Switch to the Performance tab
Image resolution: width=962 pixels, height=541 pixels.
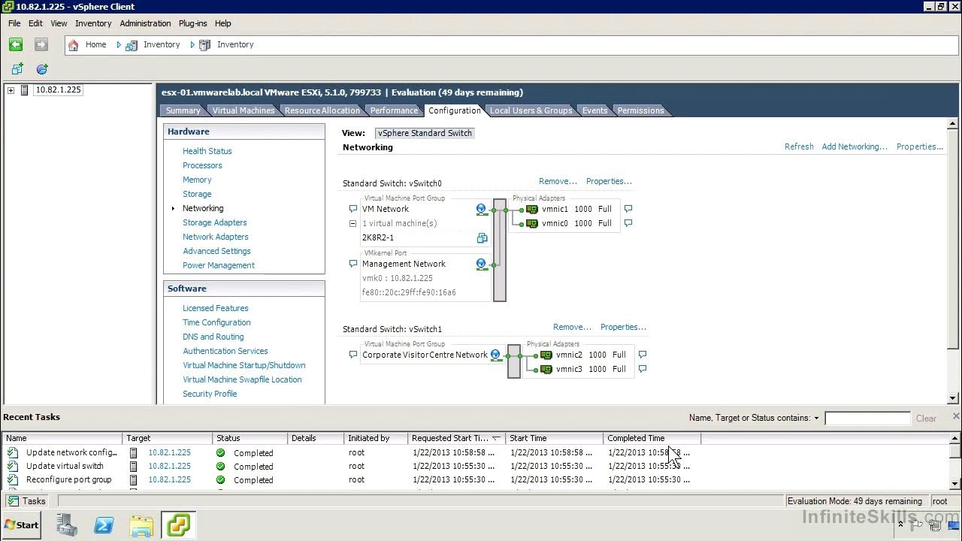[394, 110]
